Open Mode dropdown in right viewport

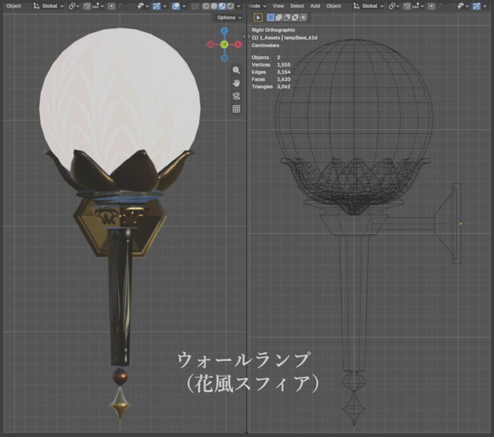click(257, 6)
